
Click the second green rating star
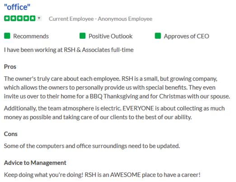13,19
